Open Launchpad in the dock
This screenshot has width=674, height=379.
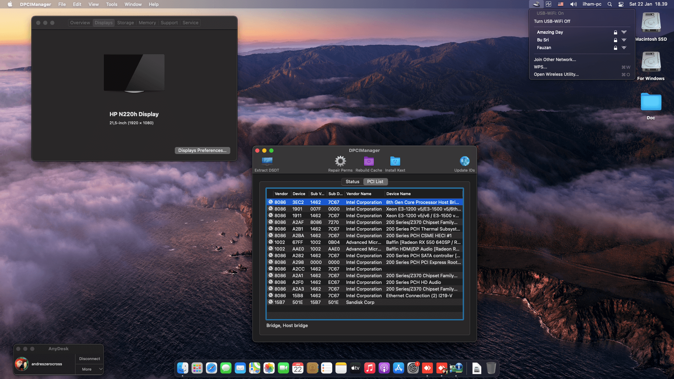[197, 368]
